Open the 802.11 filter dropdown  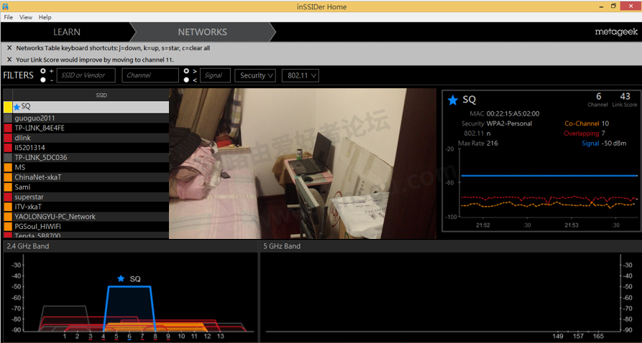300,75
